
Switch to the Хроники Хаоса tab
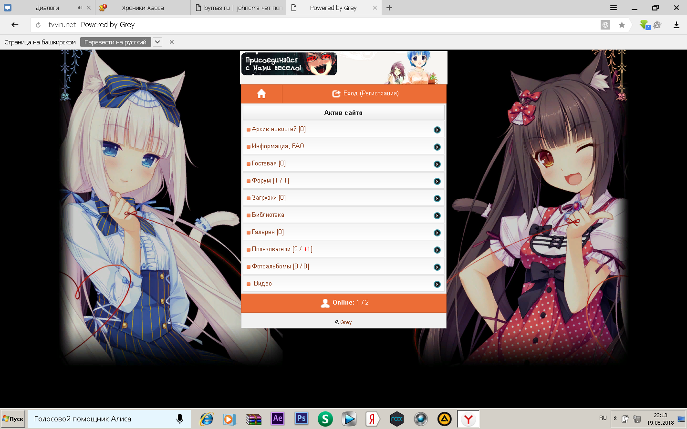(143, 8)
